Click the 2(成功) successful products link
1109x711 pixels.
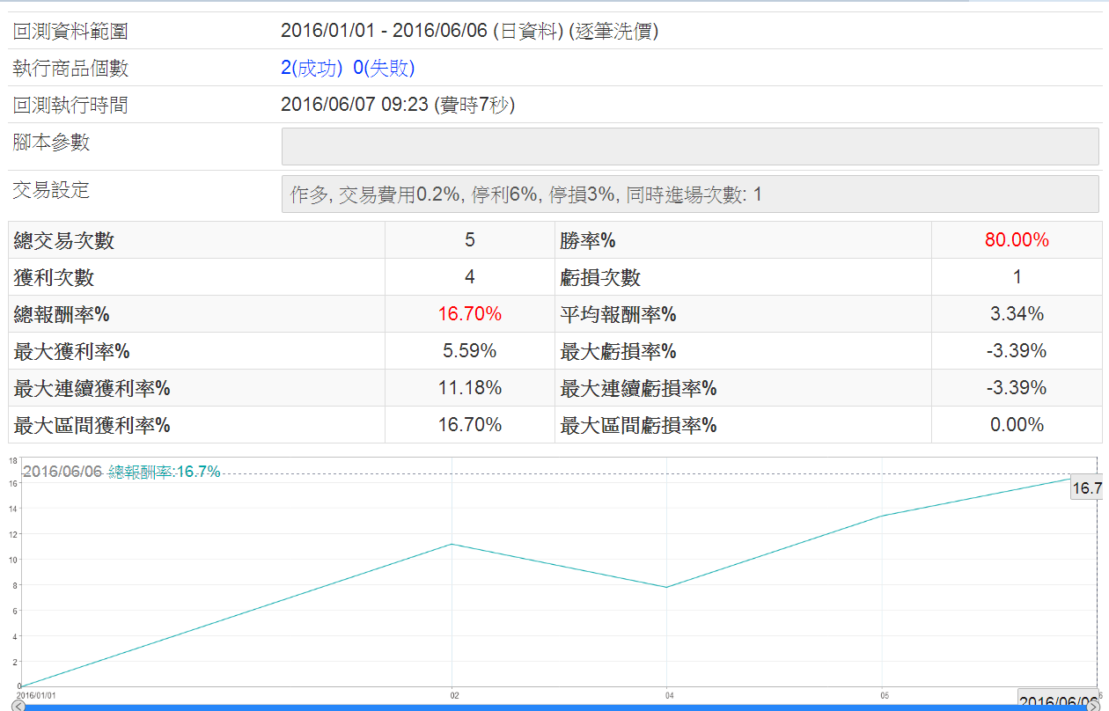(x=312, y=69)
